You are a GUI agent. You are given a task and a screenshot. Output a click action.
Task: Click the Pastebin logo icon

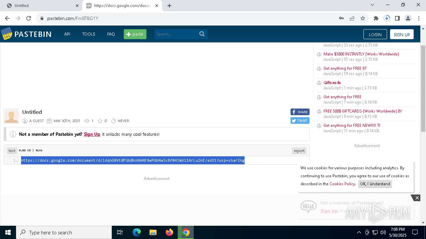[6, 34]
